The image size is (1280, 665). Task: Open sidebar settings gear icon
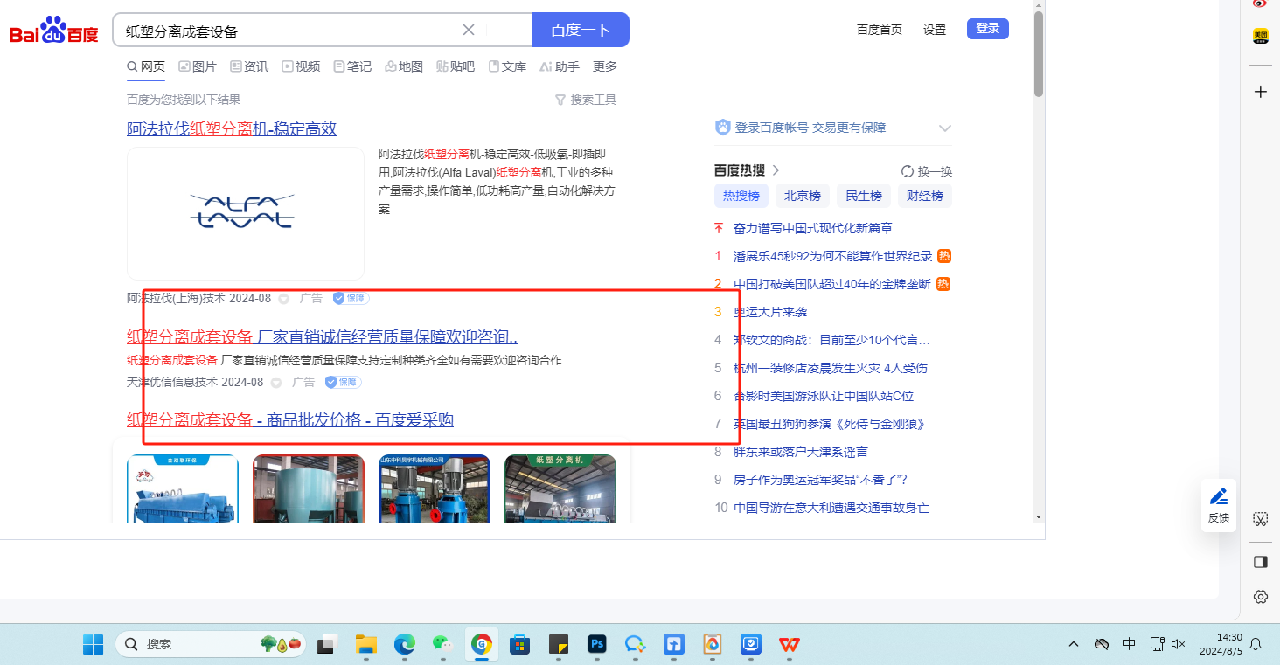1260,597
